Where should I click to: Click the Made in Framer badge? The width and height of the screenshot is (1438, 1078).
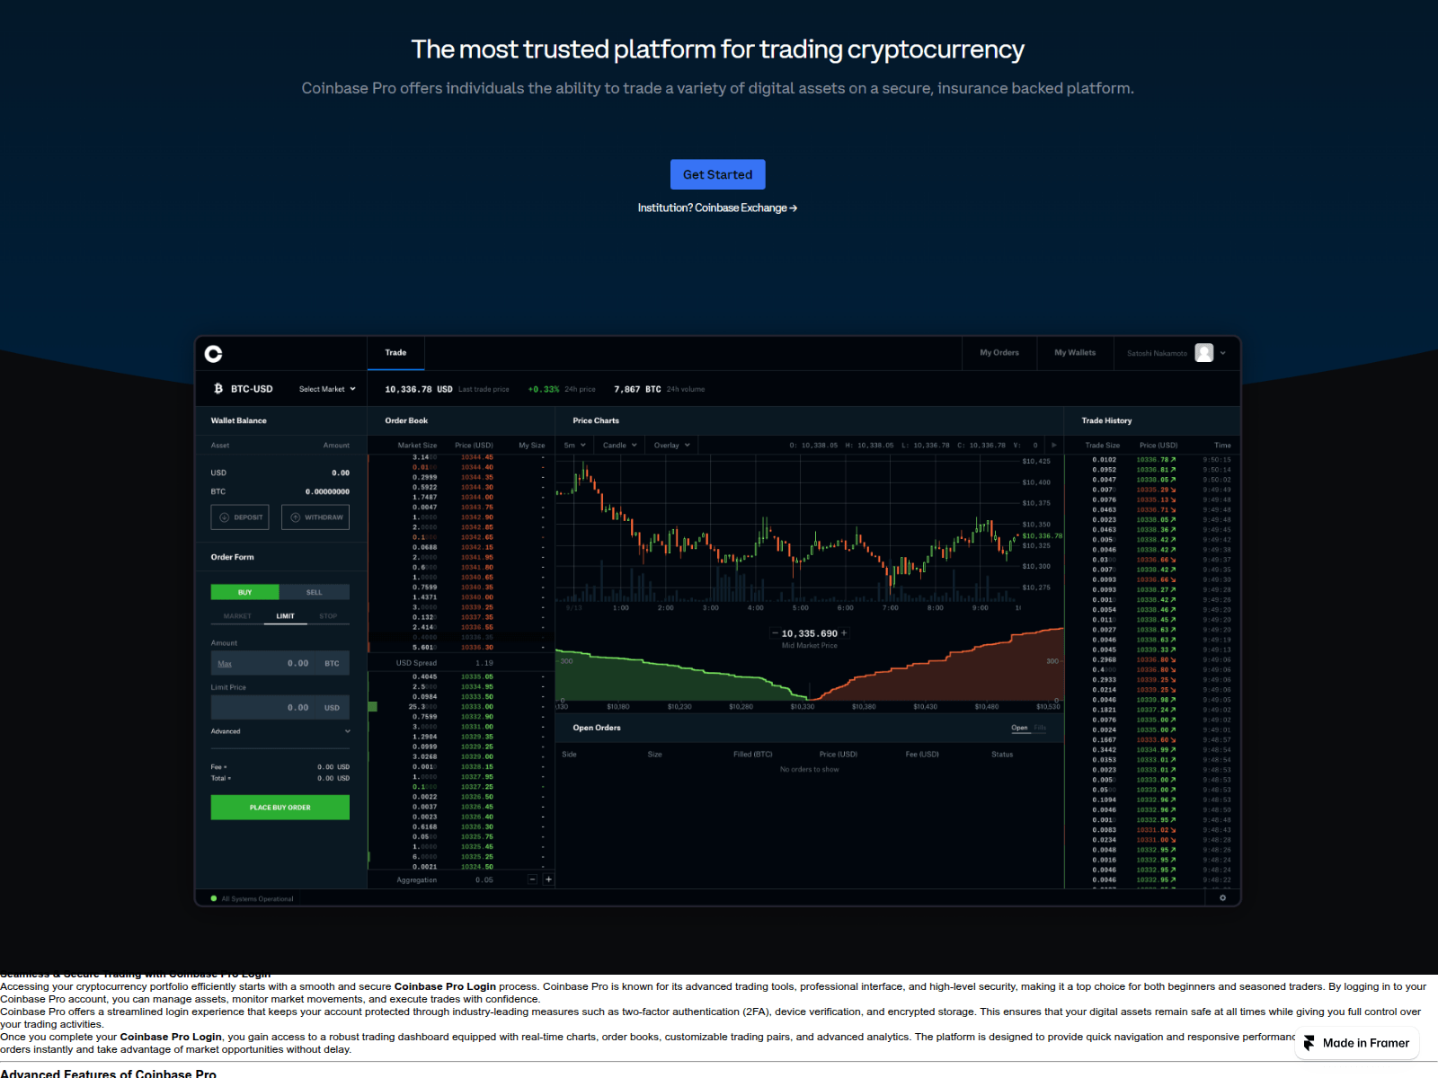coord(1357,1043)
